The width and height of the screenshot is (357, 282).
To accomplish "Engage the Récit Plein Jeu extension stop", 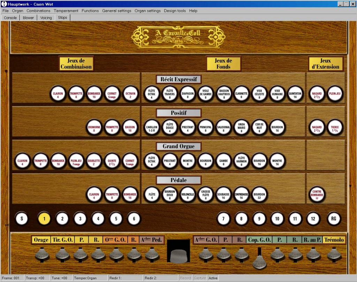I will tap(335, 94).
